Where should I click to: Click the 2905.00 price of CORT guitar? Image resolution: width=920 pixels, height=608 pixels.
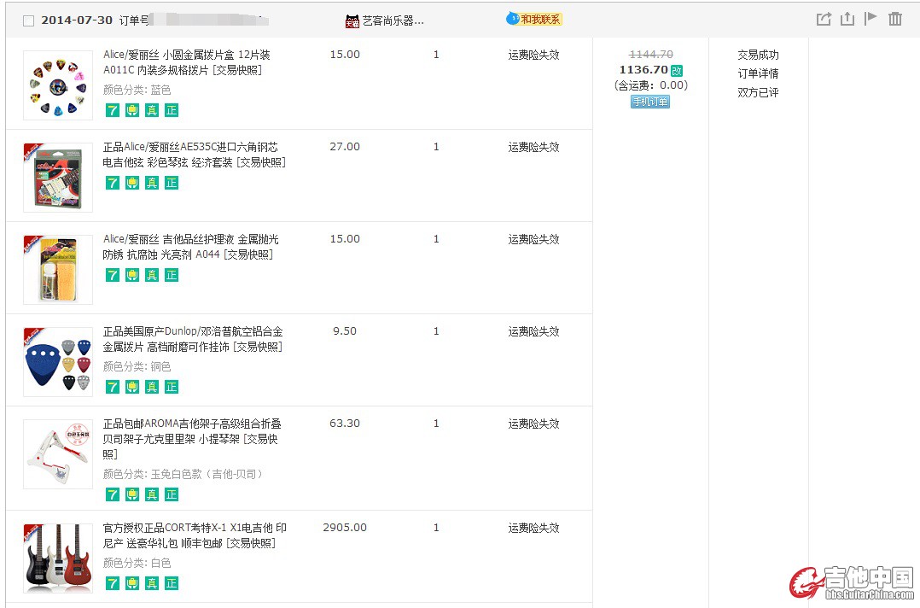(345, 528)
